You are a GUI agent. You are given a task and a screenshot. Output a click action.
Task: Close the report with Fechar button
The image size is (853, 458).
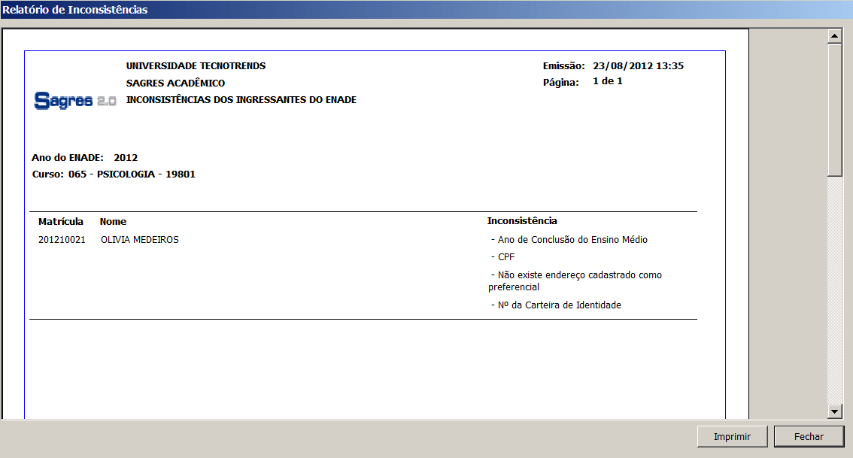(809, 437)
